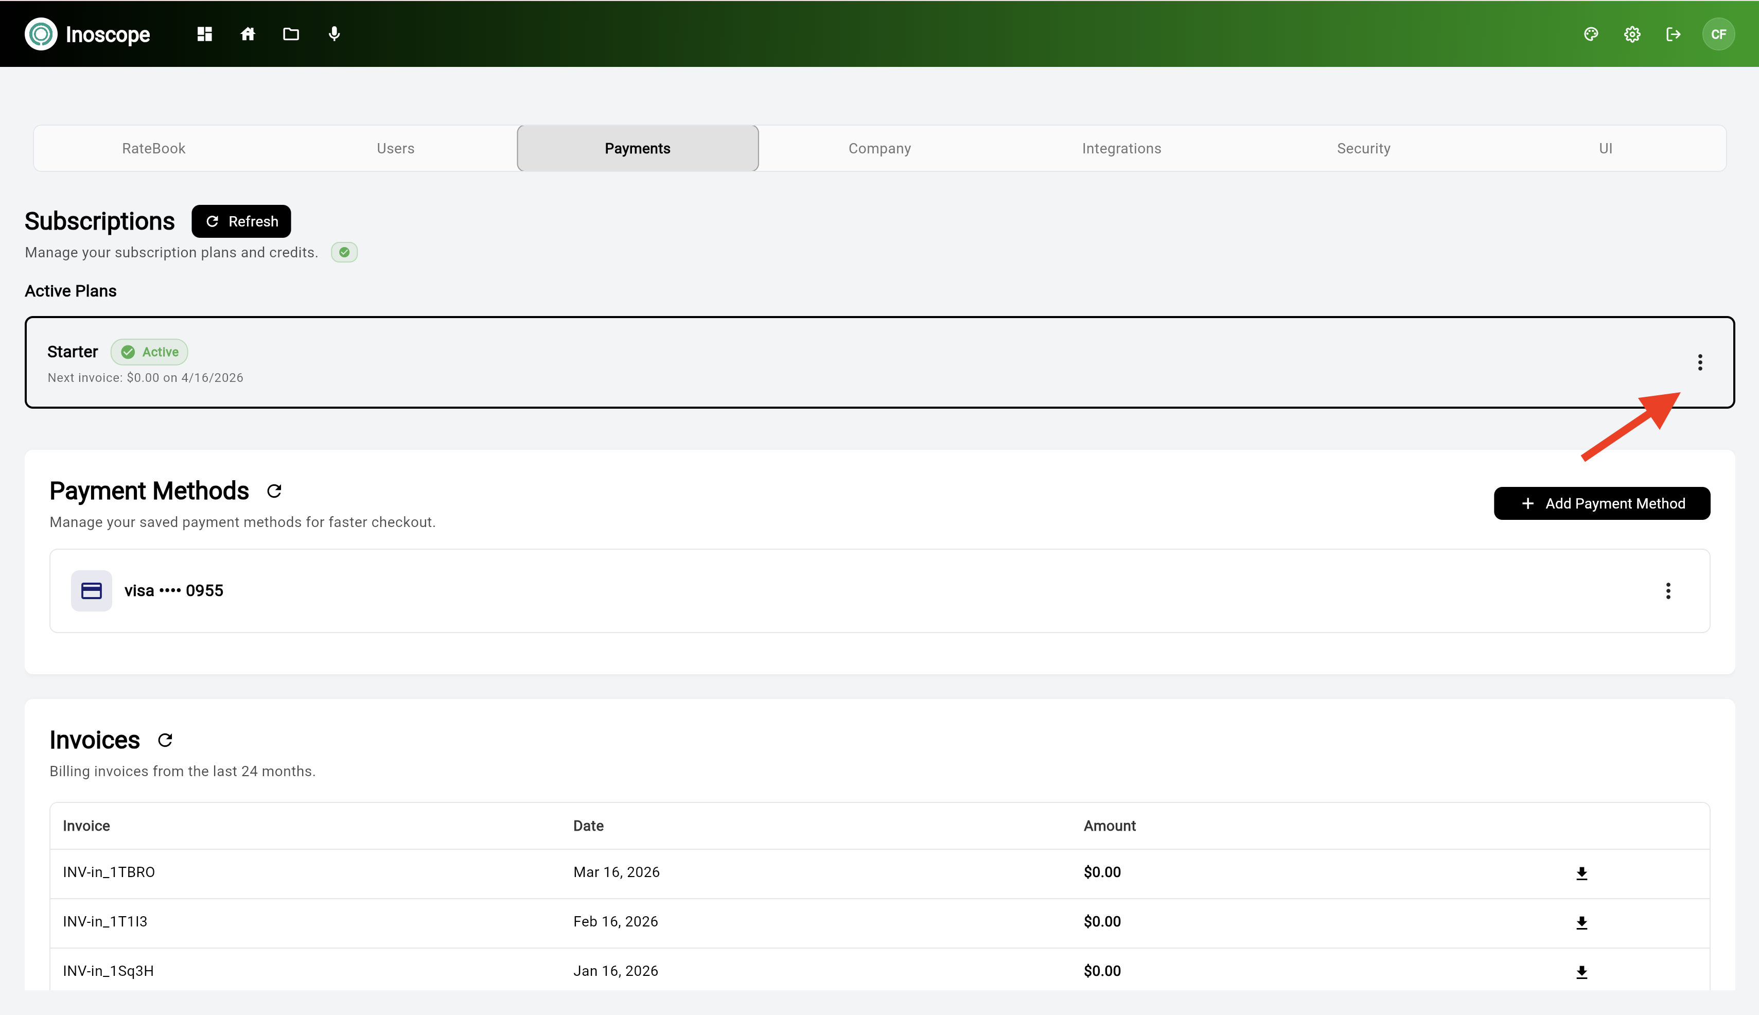1759x1015 pixels.
Task: Switch to the Security tab
Action: [x=1363, y=148]
